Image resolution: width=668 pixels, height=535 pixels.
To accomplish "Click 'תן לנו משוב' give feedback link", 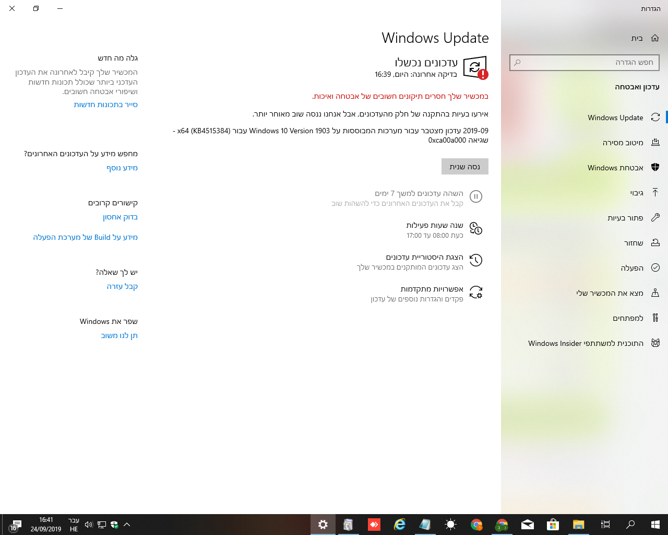I will tap(119, 335).
